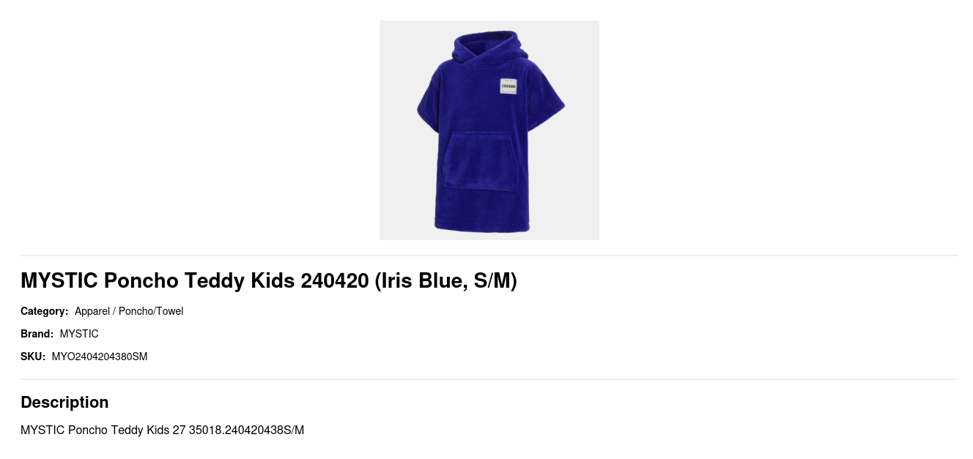Click the Description heading
The height and width of the screenshot is (459, 973).
click(64, 402)
